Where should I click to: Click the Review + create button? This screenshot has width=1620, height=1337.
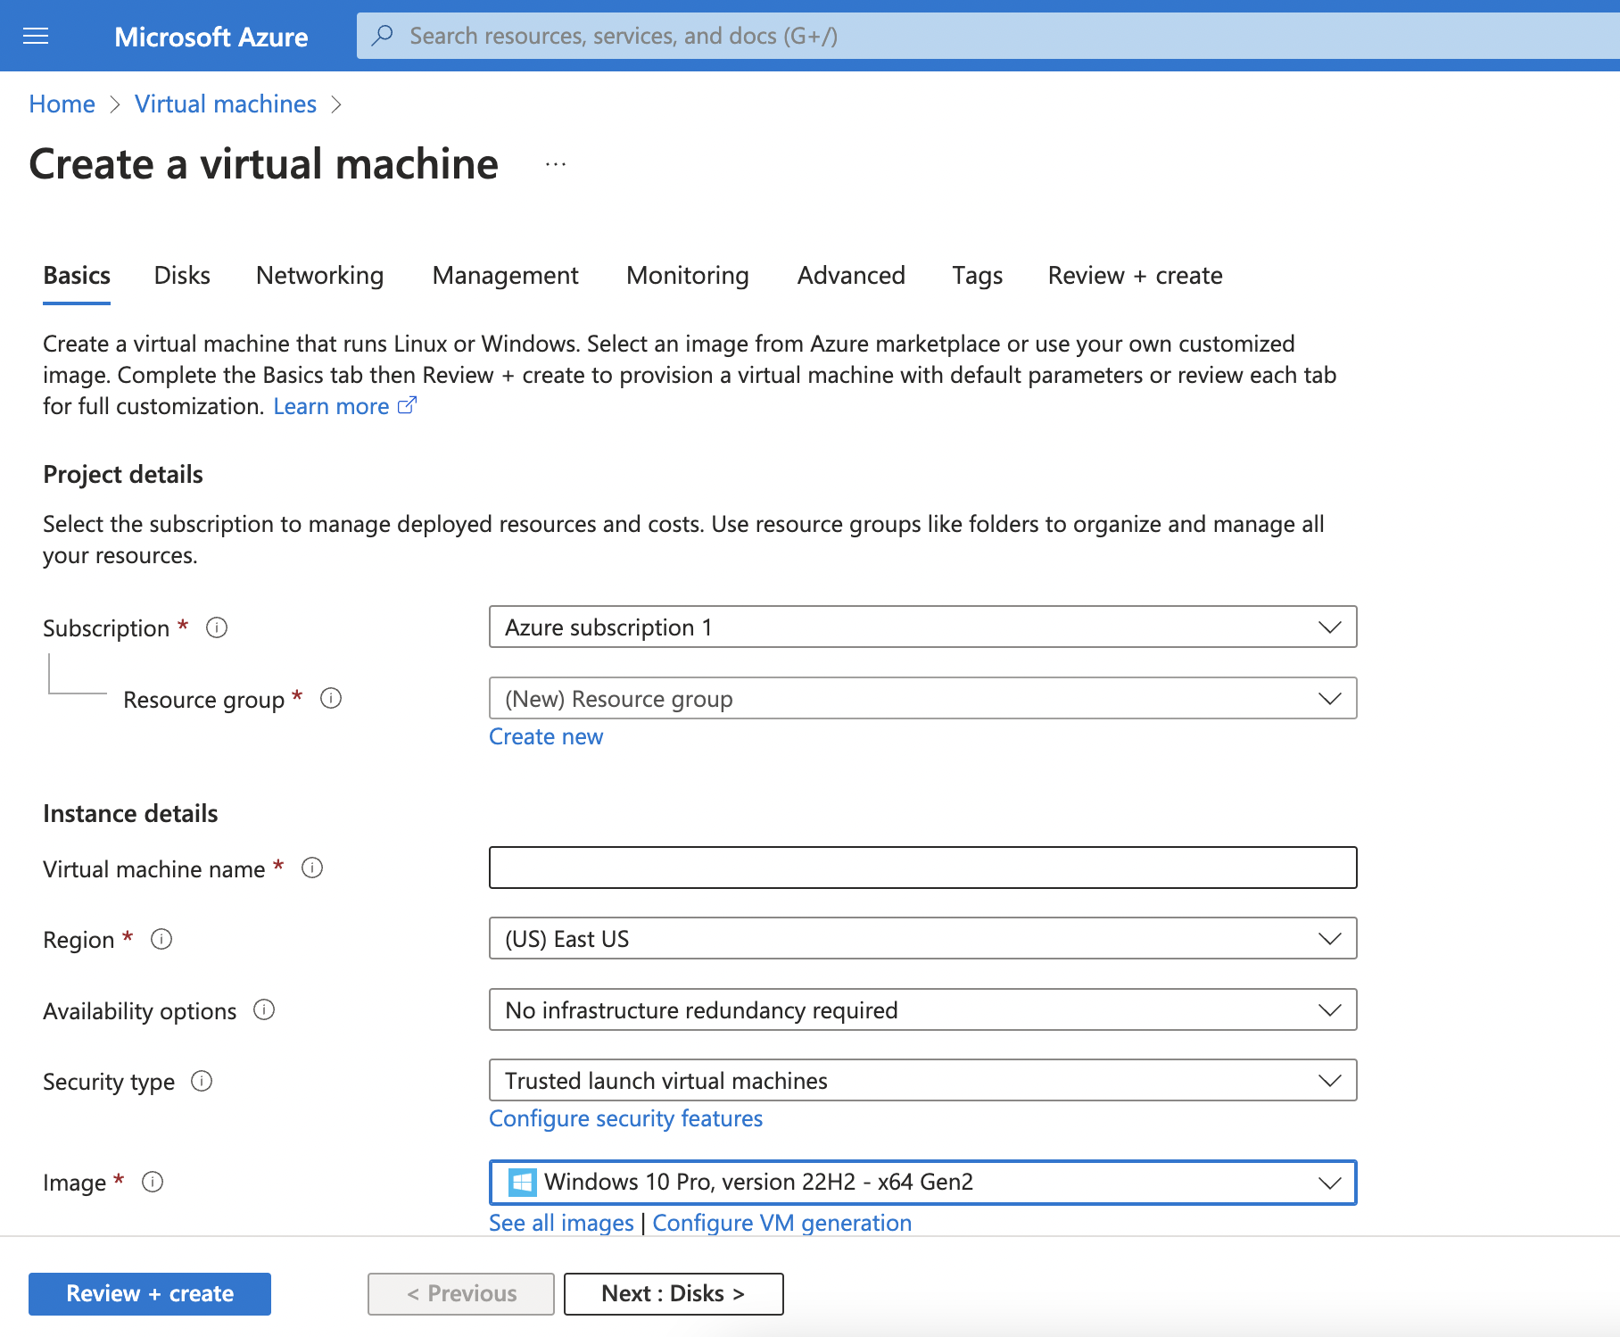point(149,1293)
